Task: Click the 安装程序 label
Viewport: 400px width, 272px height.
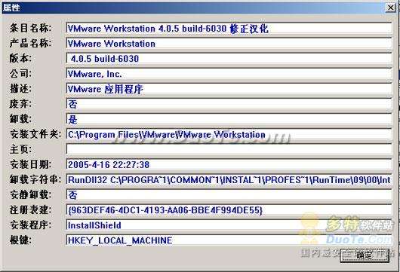Action: pos(30,225)
